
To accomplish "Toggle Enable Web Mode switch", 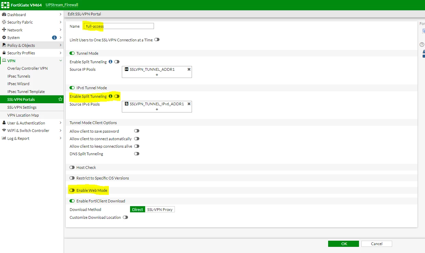I will 72,190.
